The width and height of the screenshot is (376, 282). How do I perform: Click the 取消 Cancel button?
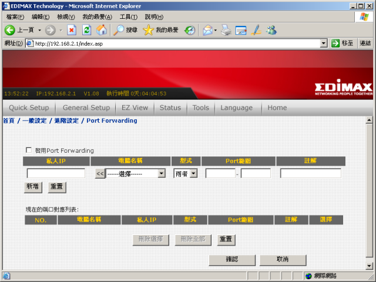pos(283,260)
